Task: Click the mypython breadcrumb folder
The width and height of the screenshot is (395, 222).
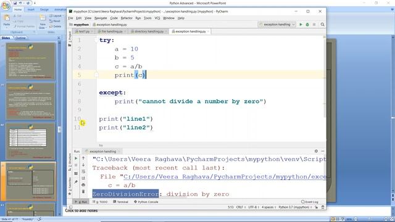Action: coord(79,25)
